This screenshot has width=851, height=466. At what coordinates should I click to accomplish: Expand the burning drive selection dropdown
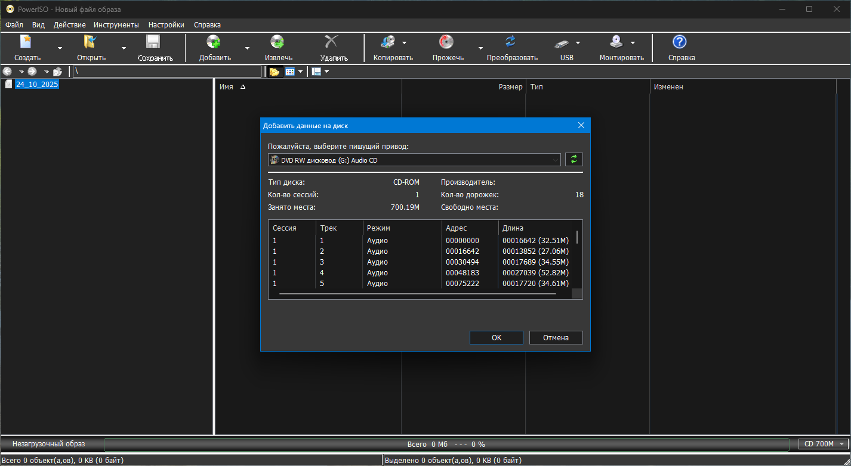point(555,160)
